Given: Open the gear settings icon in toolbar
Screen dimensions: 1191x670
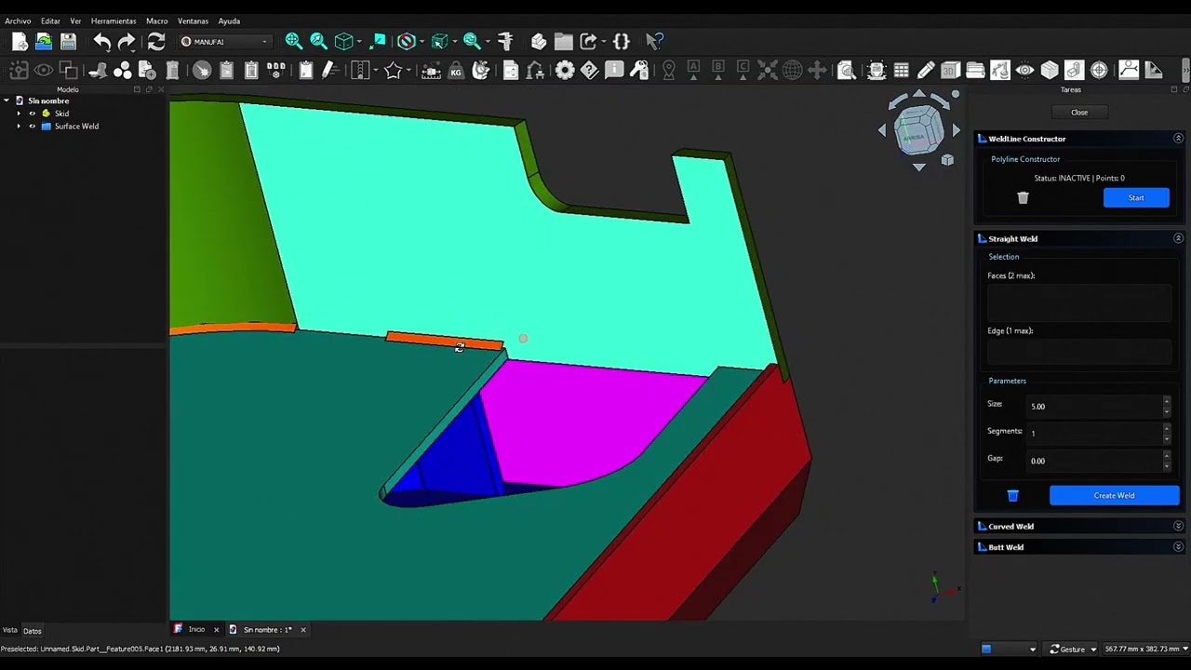Looking at the screenshot, I should [565, 70].
